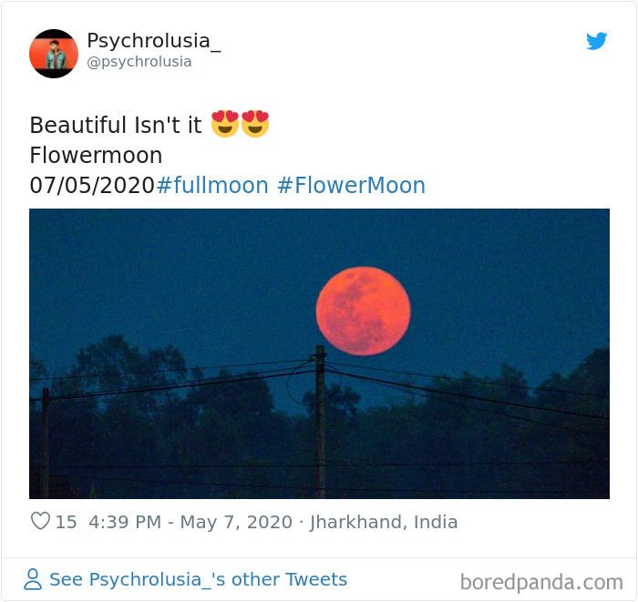Click the person silhouette icon at bottom
The height and width of the screenshot is (602, 638).
[x=33, y=579]
